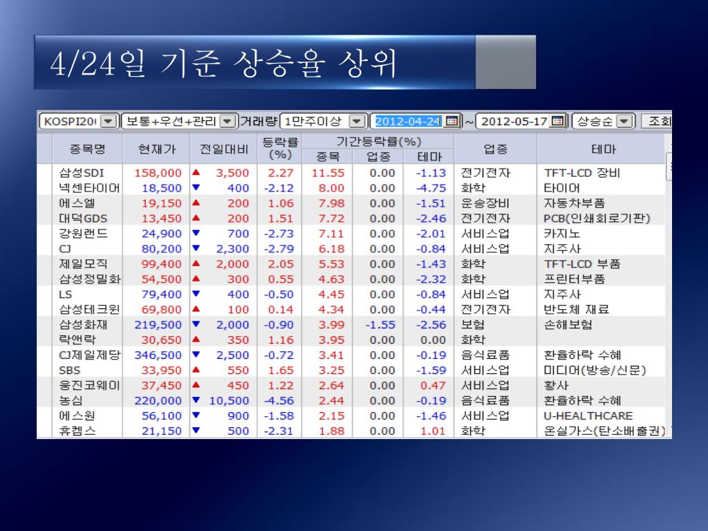This screenshot has height=531, width=708.
Task: Click the 보험 sector cell
Action: click(x=473, y=325)
